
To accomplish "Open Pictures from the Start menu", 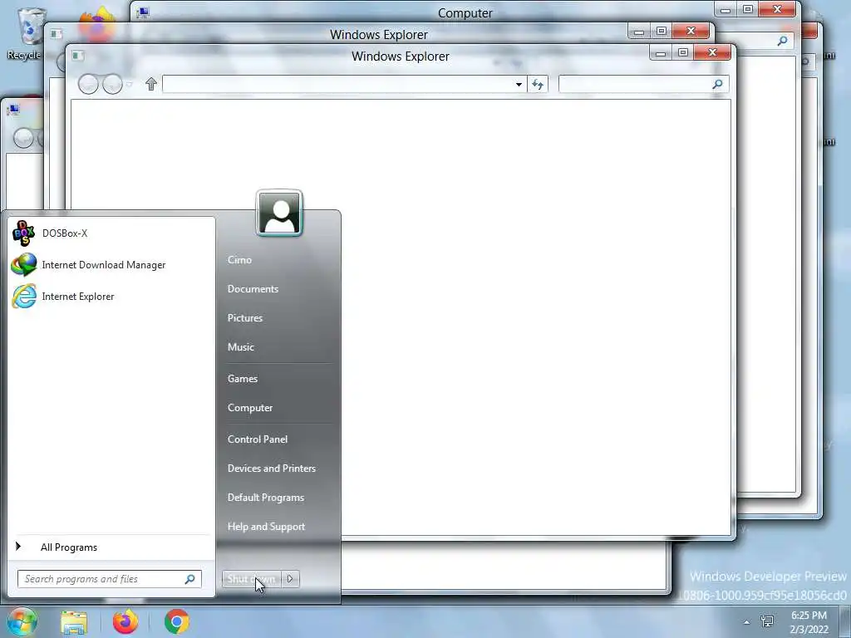I will click(x=245, y=318).
